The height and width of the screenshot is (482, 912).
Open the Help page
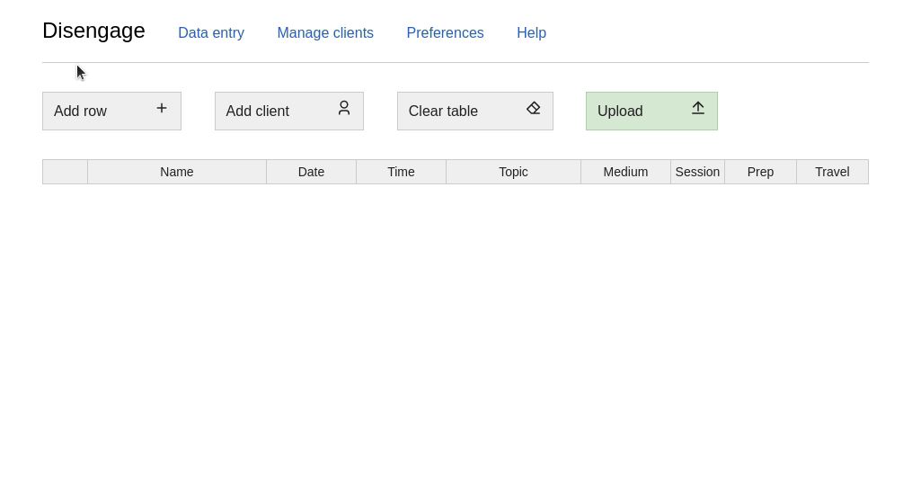click(x=531, y=33)
